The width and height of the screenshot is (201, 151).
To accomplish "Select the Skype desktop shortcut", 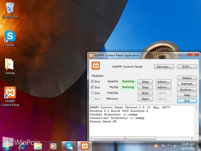I will 10,38.
